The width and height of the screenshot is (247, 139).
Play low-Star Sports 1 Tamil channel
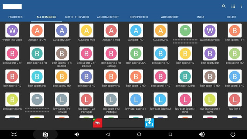click(x=210, y=100)
